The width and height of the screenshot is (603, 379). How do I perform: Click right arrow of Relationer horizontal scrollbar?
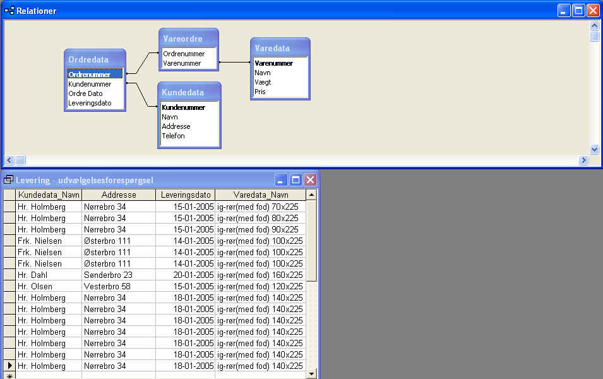[583, 160]
